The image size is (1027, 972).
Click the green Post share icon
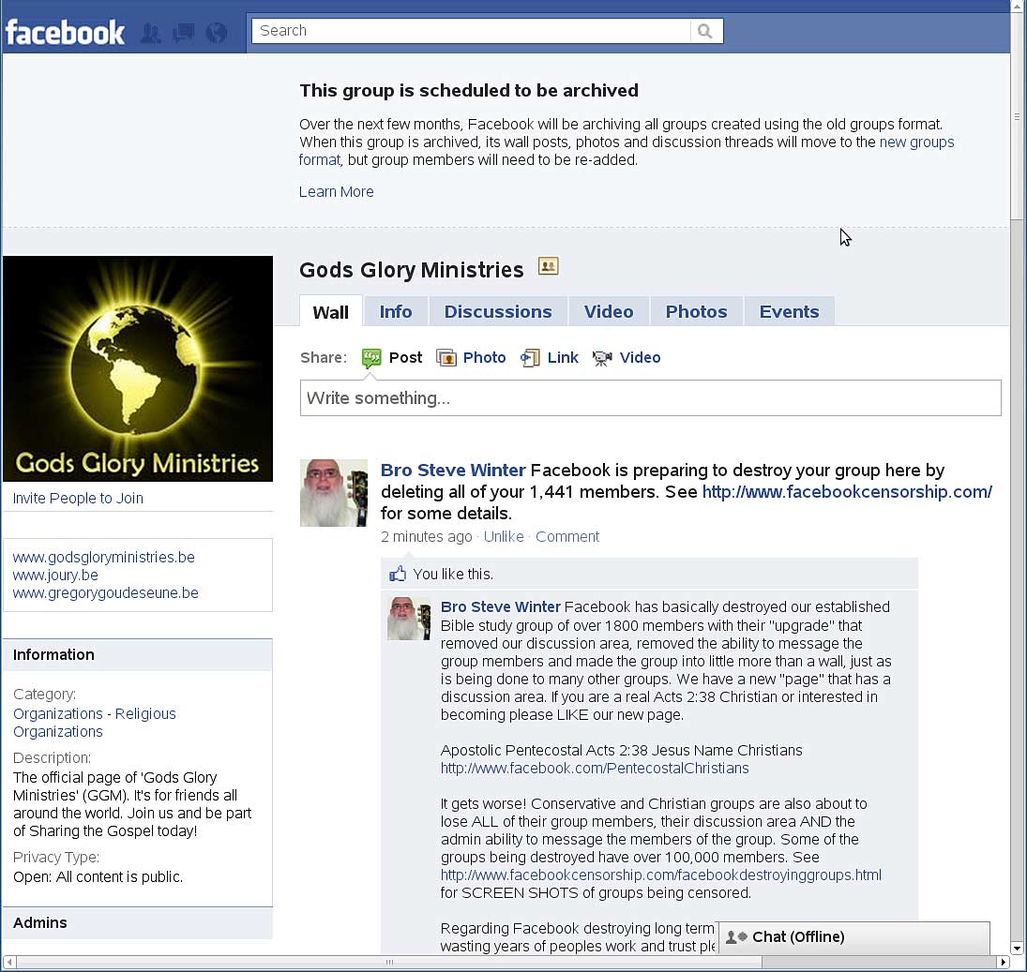pyautogui.click(x=371, y=358)
